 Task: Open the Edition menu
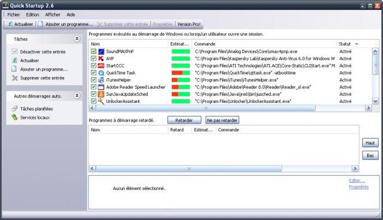33,15
